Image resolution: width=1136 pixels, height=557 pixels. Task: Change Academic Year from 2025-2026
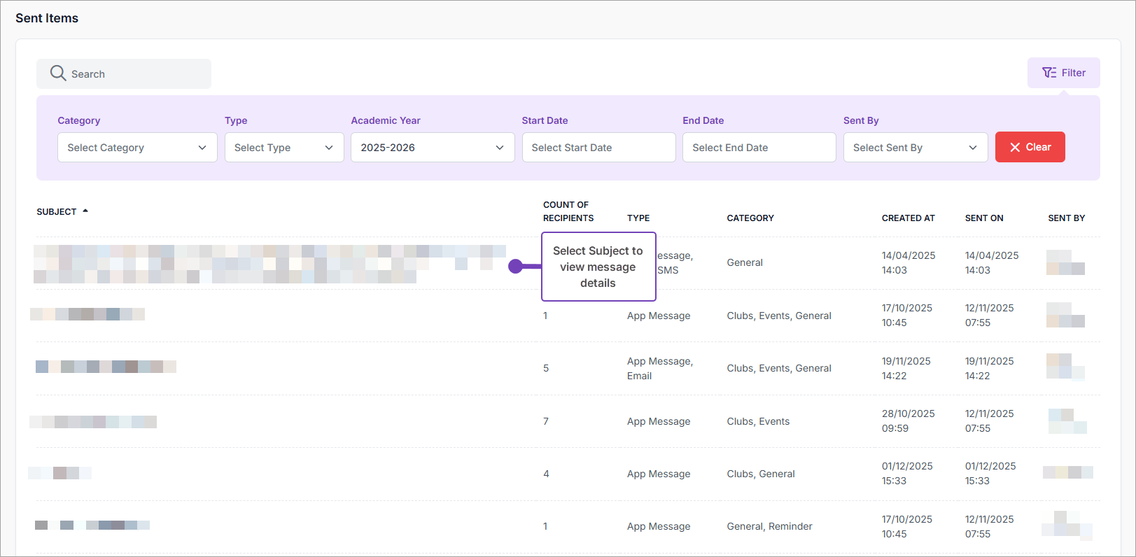coord(432,148)
